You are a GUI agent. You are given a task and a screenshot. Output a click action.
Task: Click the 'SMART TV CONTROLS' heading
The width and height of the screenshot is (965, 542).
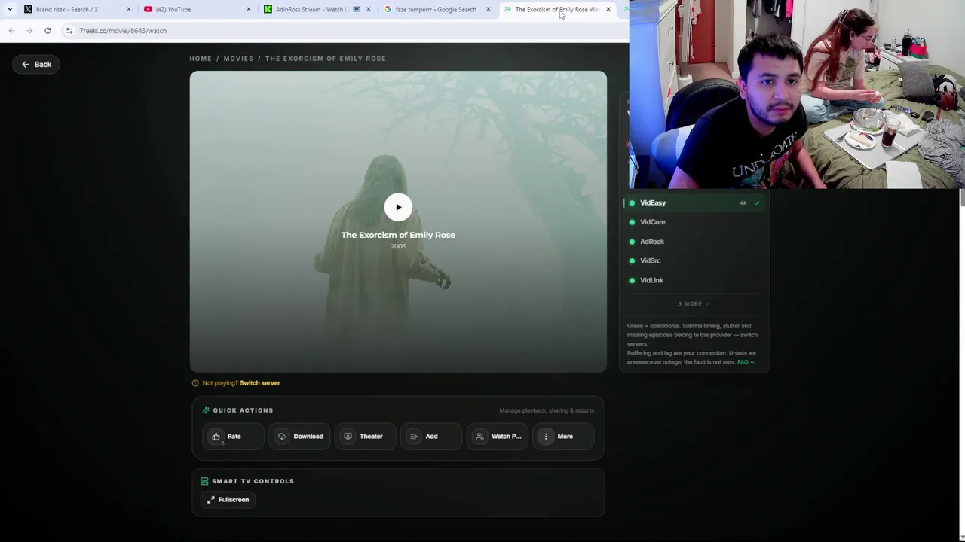tap(253, 481)
